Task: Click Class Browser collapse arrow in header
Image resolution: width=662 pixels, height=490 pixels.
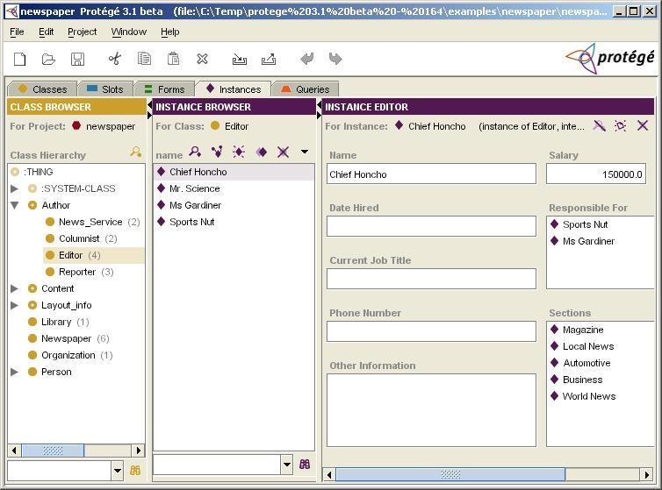Action: tap(149, 103)
